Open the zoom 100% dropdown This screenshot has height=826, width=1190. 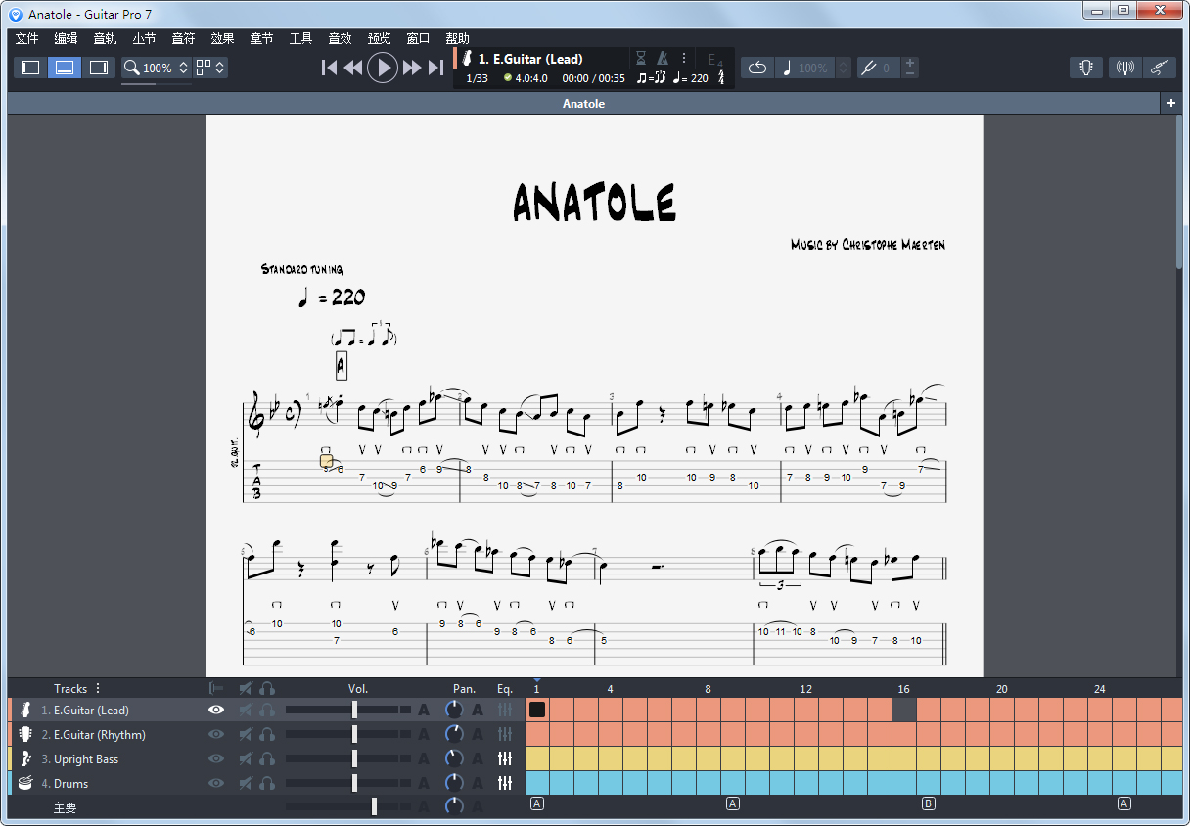[183, 68]
